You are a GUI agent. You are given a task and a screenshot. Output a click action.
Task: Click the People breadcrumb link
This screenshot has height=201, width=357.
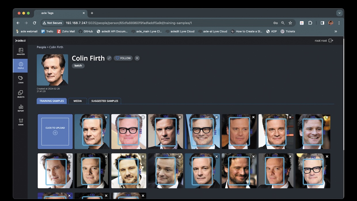pyautogui.click(x=41, y=47)
